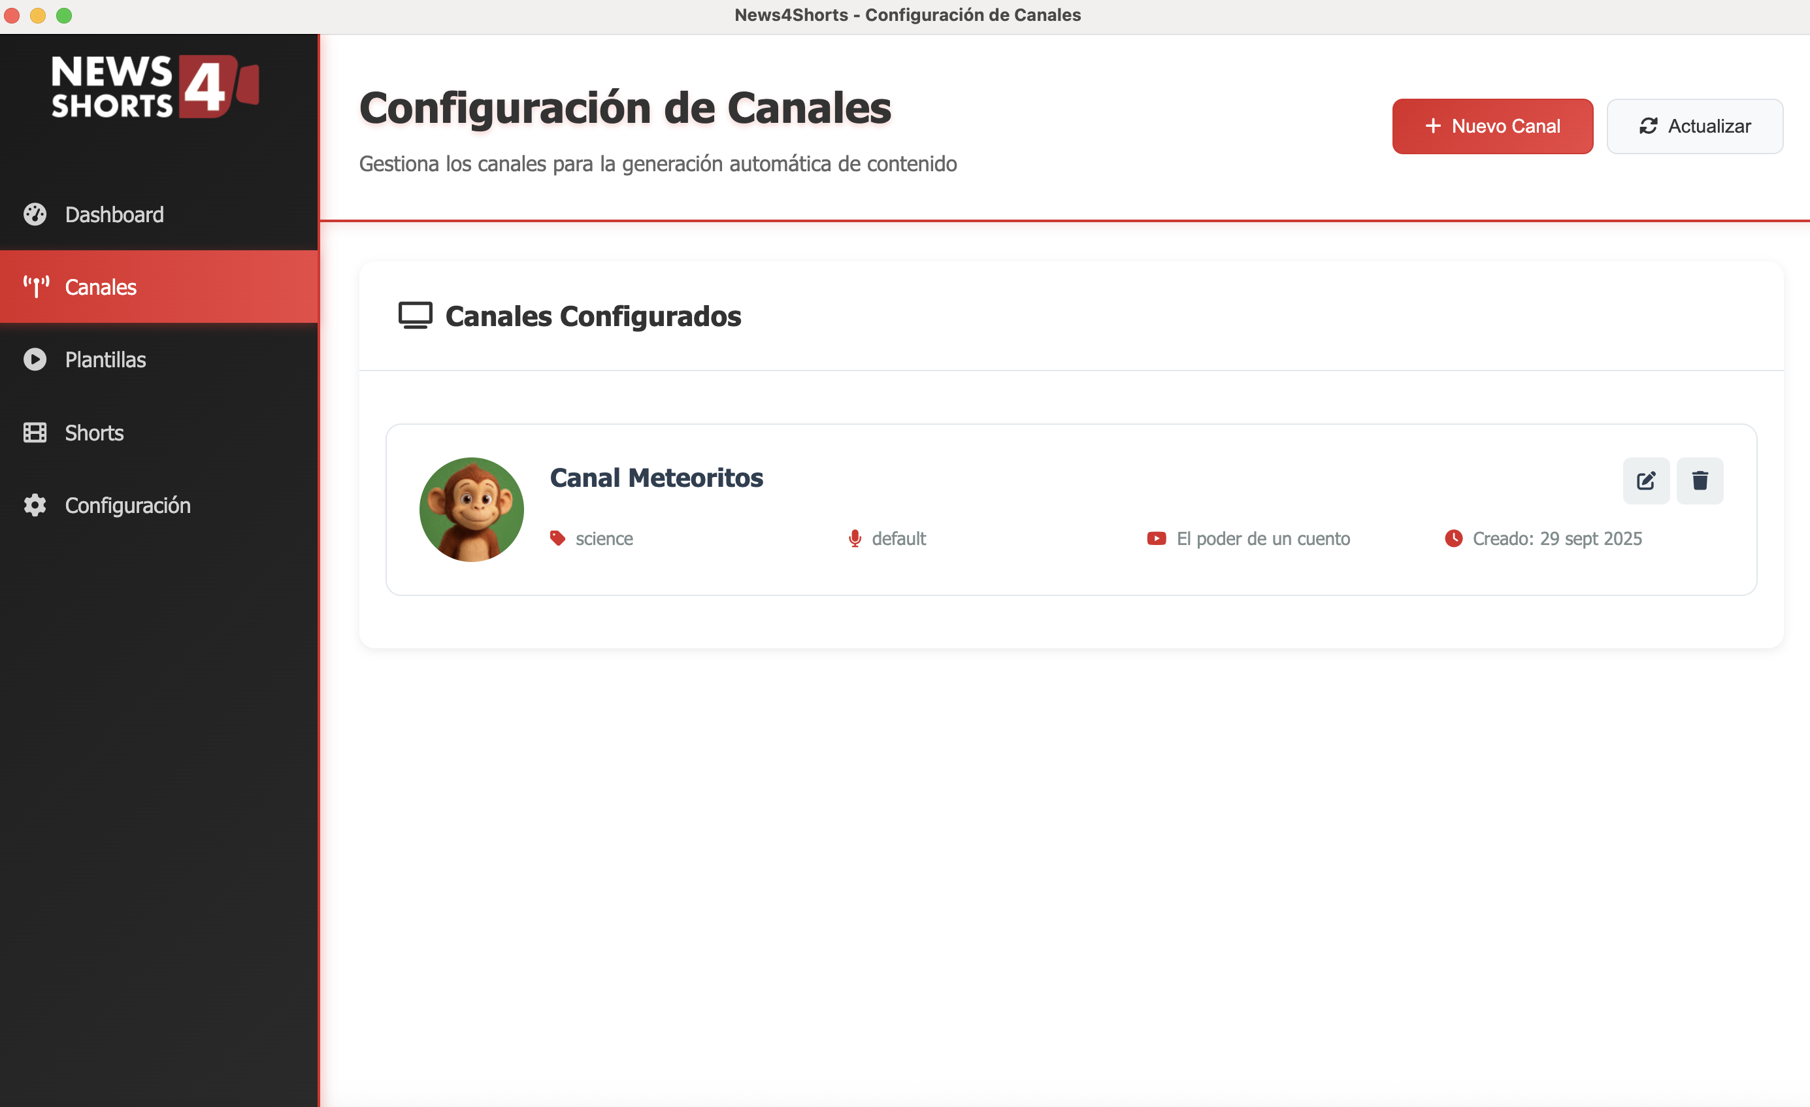Maximize the window with the green button
Viewport: 1810px width, 1107px height.
pos(64,16)
